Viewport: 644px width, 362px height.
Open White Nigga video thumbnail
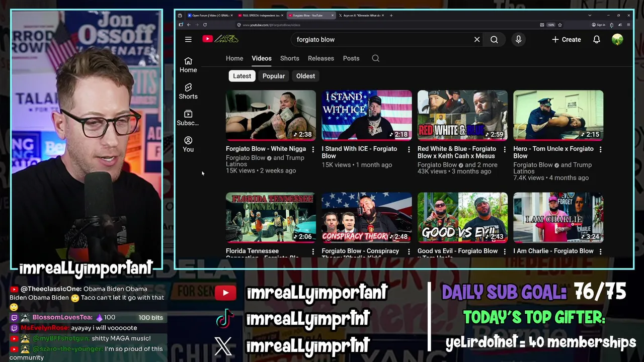coord(271,115)
